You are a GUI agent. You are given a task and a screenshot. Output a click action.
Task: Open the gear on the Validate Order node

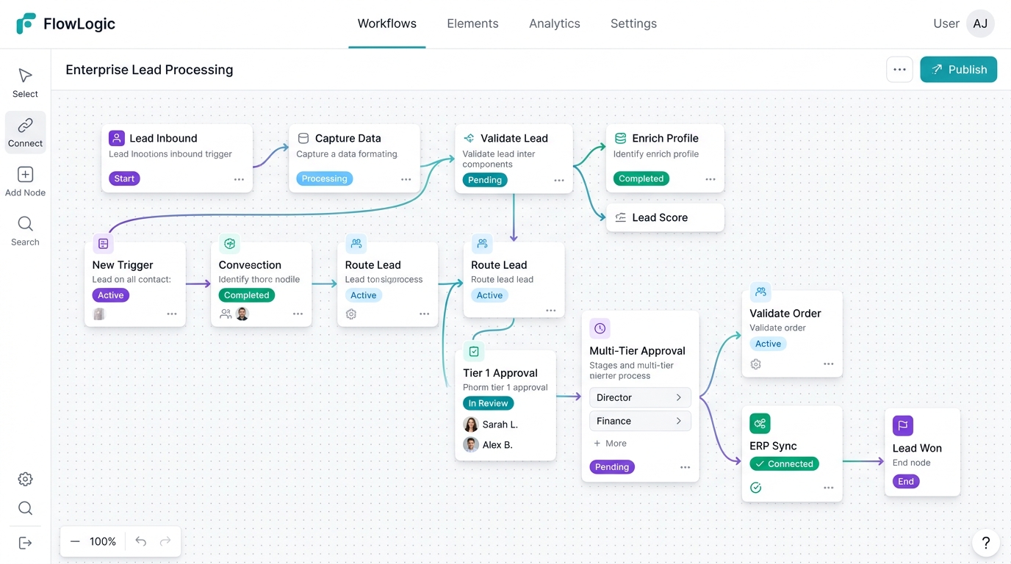(x=755, y=364)
